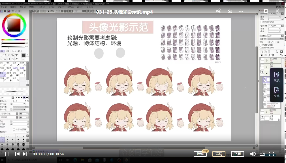This screenshot has width=286, height=163.
Task: Toggle the 保持不透明度 checkbox
Action: 14,130
